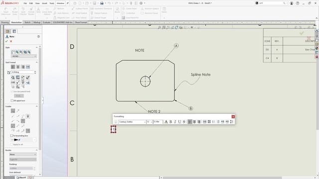The height and width of the screenshot is (179, 319).
Task: Click the Spline Note annotation text
Action: [200, 75]
